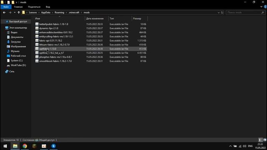Click AppData in the address path

[45, 12]
